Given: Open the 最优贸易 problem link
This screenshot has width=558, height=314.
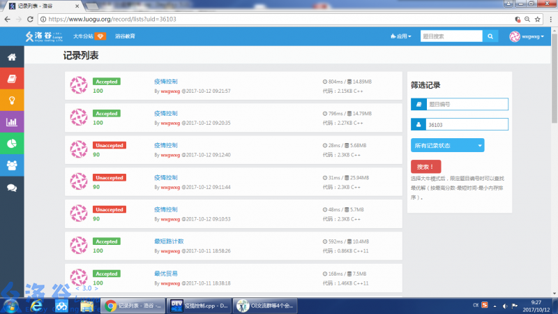Looking at the screenshot, I should pos(166,274).
